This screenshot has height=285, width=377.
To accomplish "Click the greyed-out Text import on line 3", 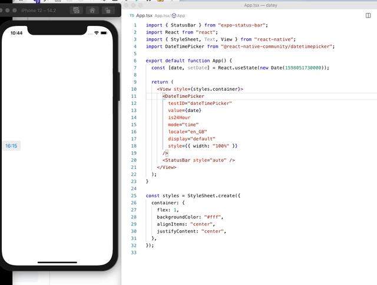I will pyautogui.click(x=210, y=39).
